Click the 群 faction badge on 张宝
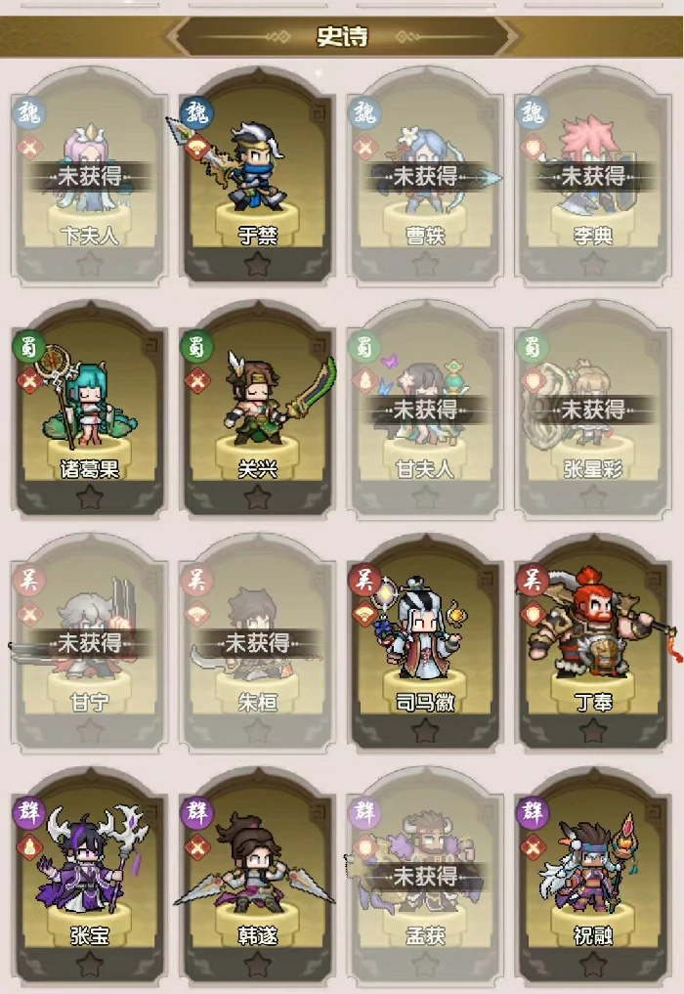 (28, 813)
